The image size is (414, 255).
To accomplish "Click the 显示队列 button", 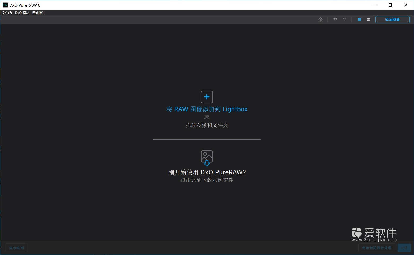I will pos(16,248).
